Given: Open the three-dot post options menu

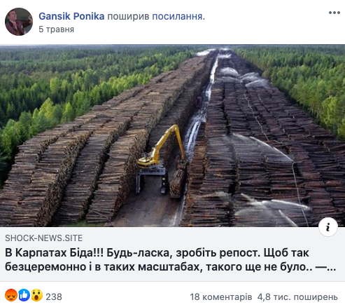Looking at the screenshot, I should (x=335, y=13).
